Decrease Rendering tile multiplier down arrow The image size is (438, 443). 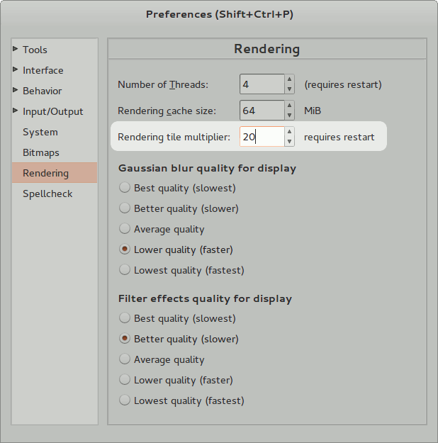pos(289,141)
